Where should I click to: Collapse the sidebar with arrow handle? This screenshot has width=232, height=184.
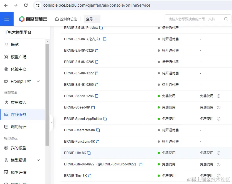[x=52, y=123]
